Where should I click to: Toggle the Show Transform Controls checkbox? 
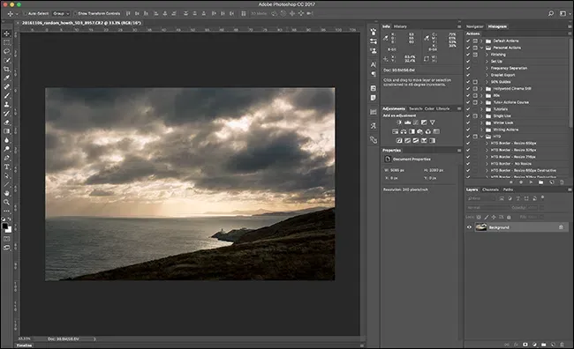[x=75, y=13]
